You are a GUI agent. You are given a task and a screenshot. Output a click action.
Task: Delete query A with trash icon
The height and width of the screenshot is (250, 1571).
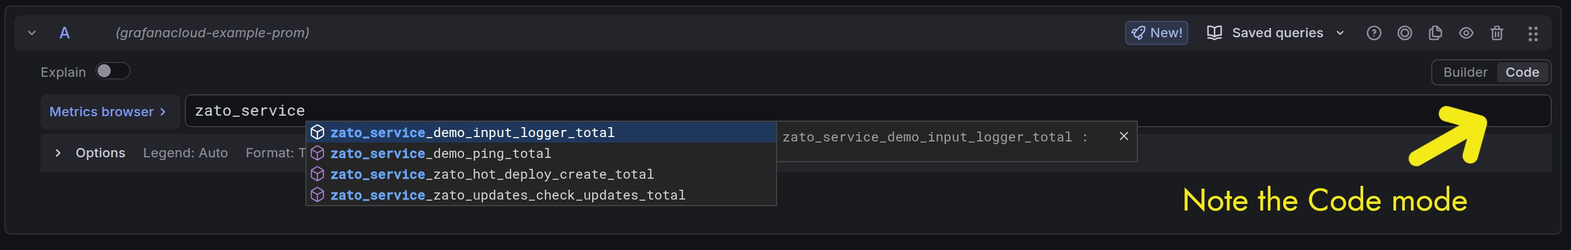point(1497,33)
